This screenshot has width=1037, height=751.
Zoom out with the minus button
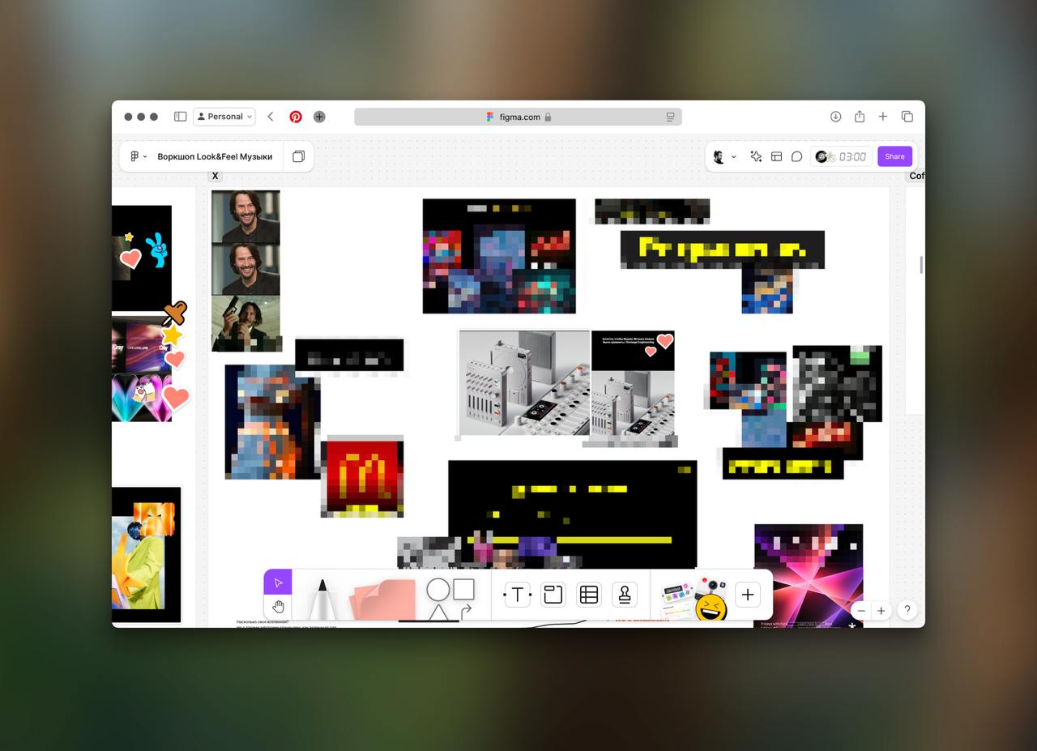click(x=861, y=611)
